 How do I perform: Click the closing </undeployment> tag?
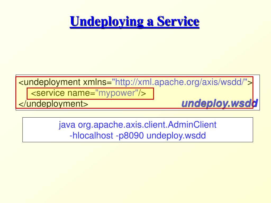(x=53, y=104)
